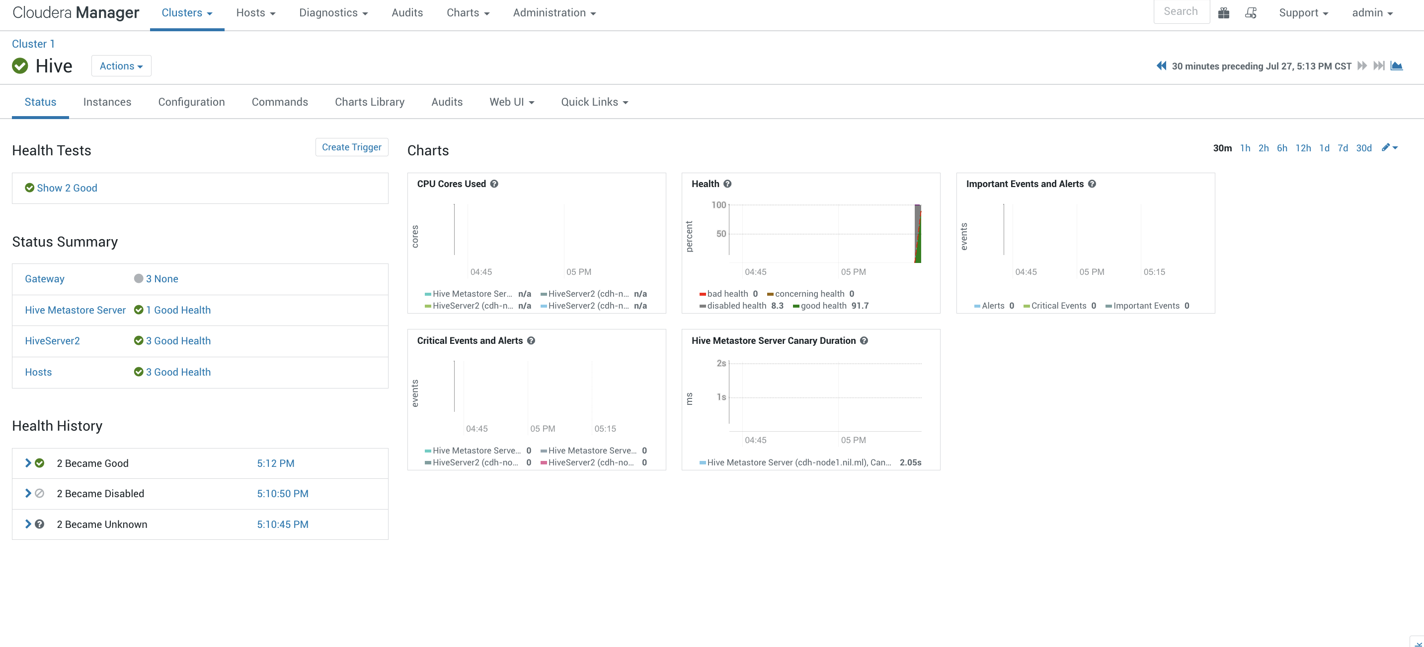This screenshot has width=1424, height=647.
Task: Open the running commands icon
Action: [x=1251, y=13]
